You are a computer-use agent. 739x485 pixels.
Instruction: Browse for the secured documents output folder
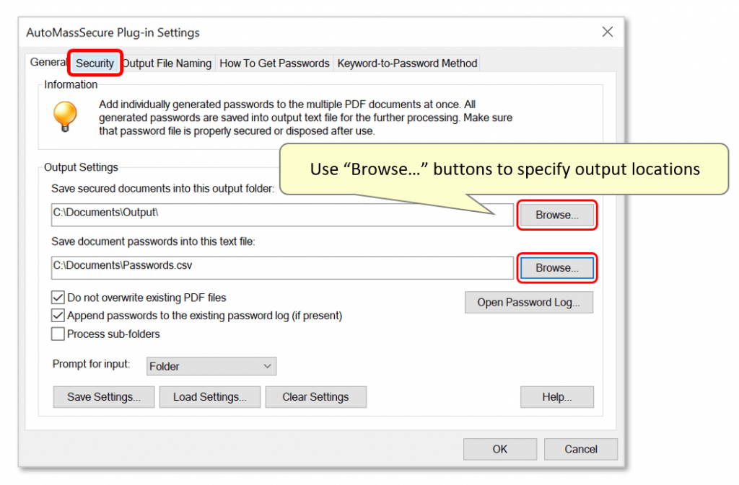[x=556, y=215]
